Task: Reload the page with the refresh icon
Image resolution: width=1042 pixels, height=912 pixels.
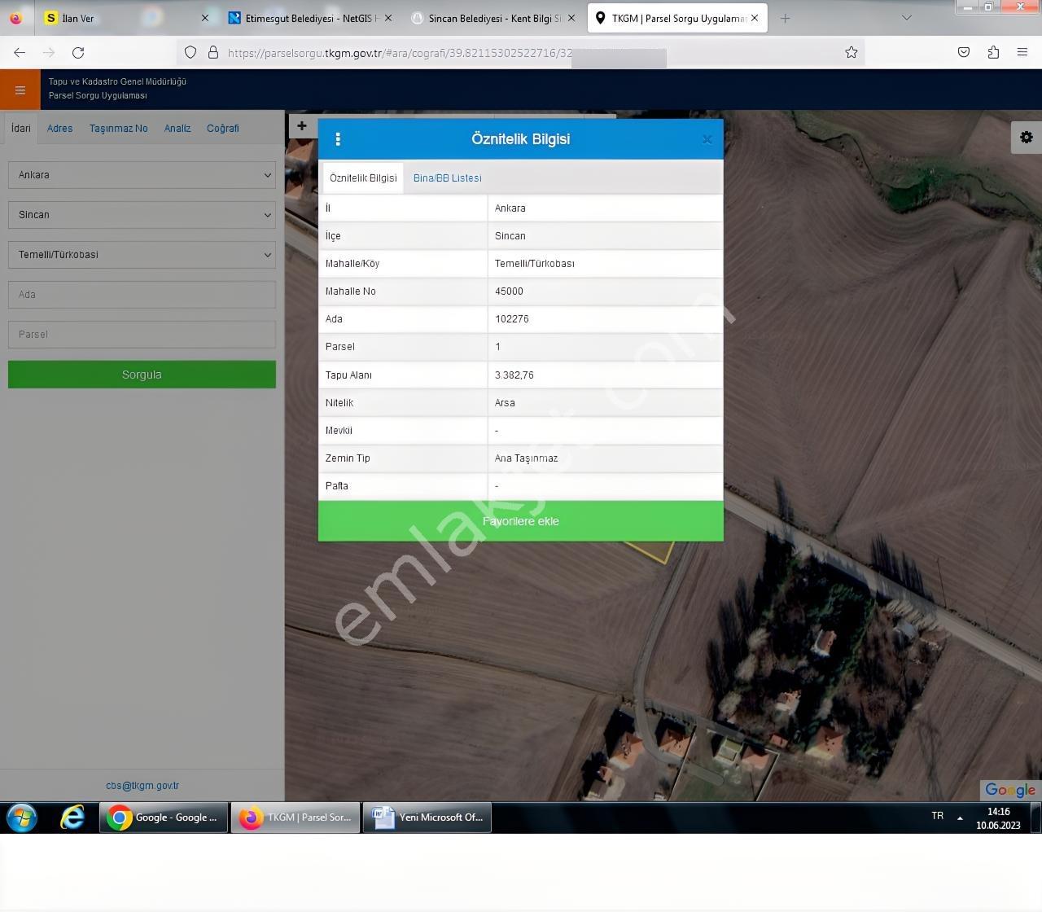Action: click(78, 52)
